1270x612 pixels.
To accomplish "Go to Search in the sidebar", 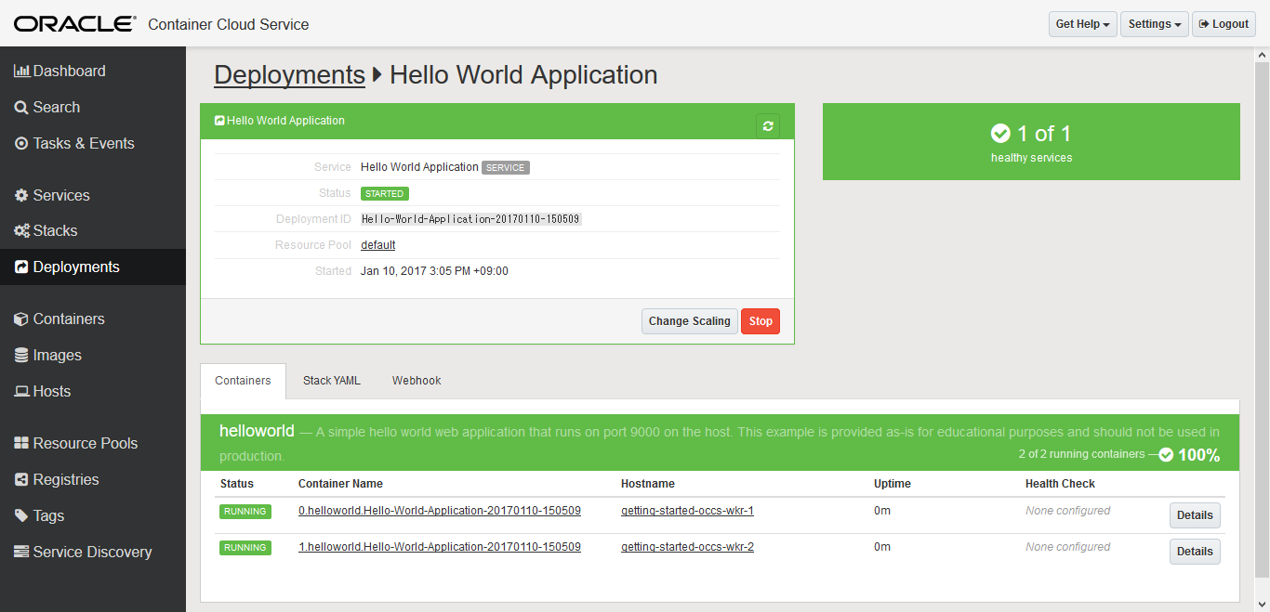I will [93, 108].
